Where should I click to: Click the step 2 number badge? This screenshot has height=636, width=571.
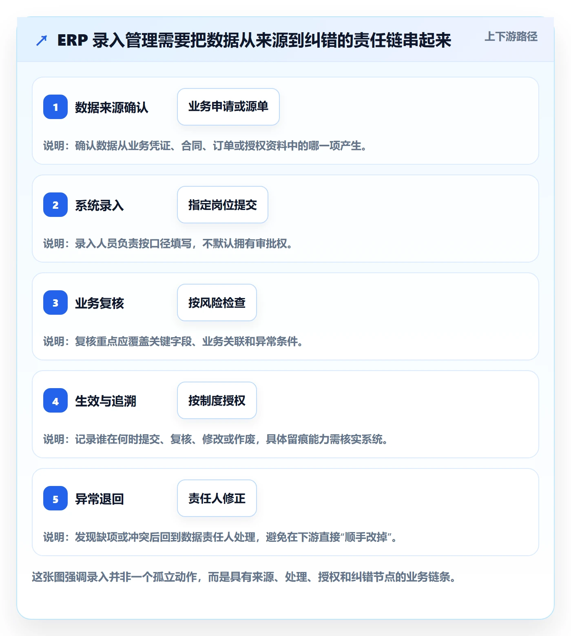pyautogui.click(x=55, y=205)
